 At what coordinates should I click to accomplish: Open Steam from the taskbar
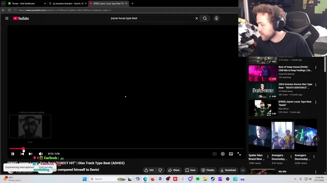[x=213, y=179]
